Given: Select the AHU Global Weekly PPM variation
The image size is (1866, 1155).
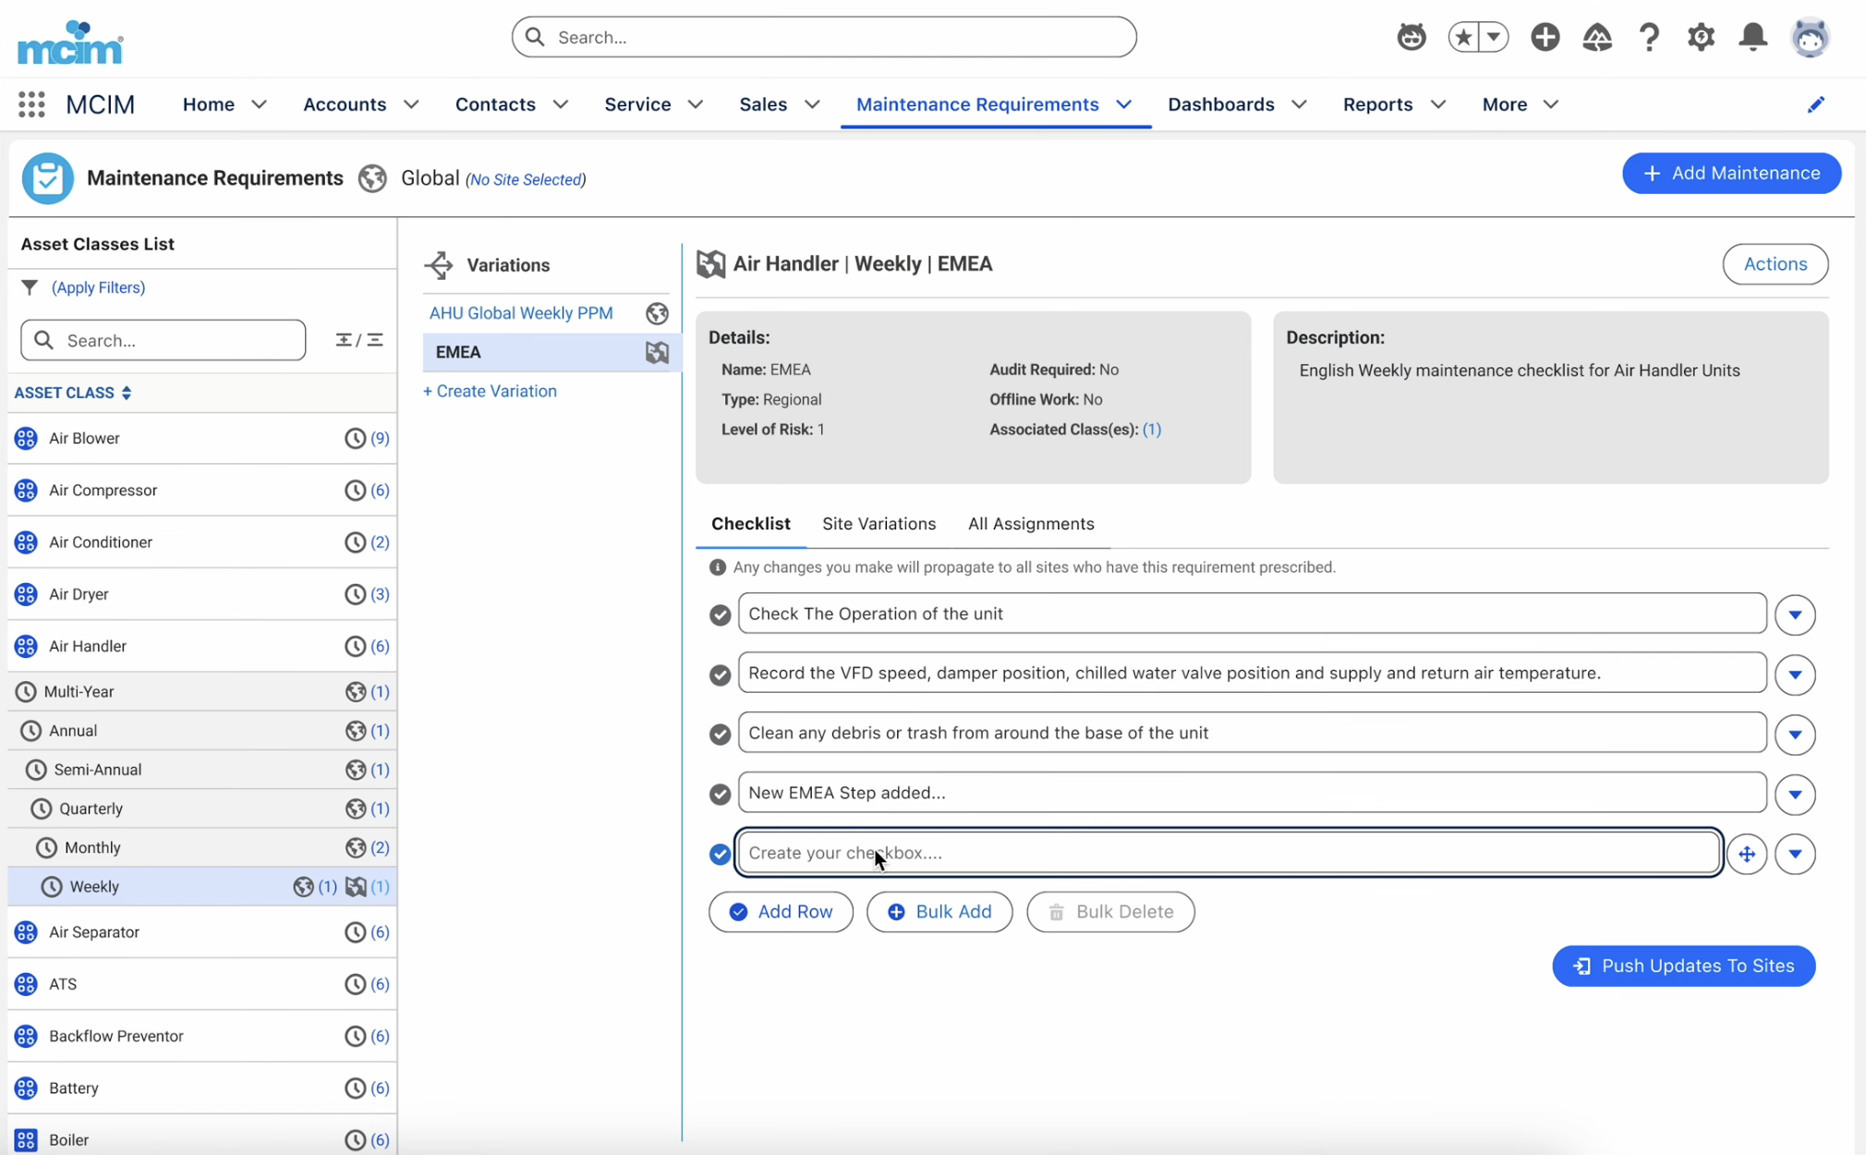Looking at the screenshot, I should coord(521,313).
